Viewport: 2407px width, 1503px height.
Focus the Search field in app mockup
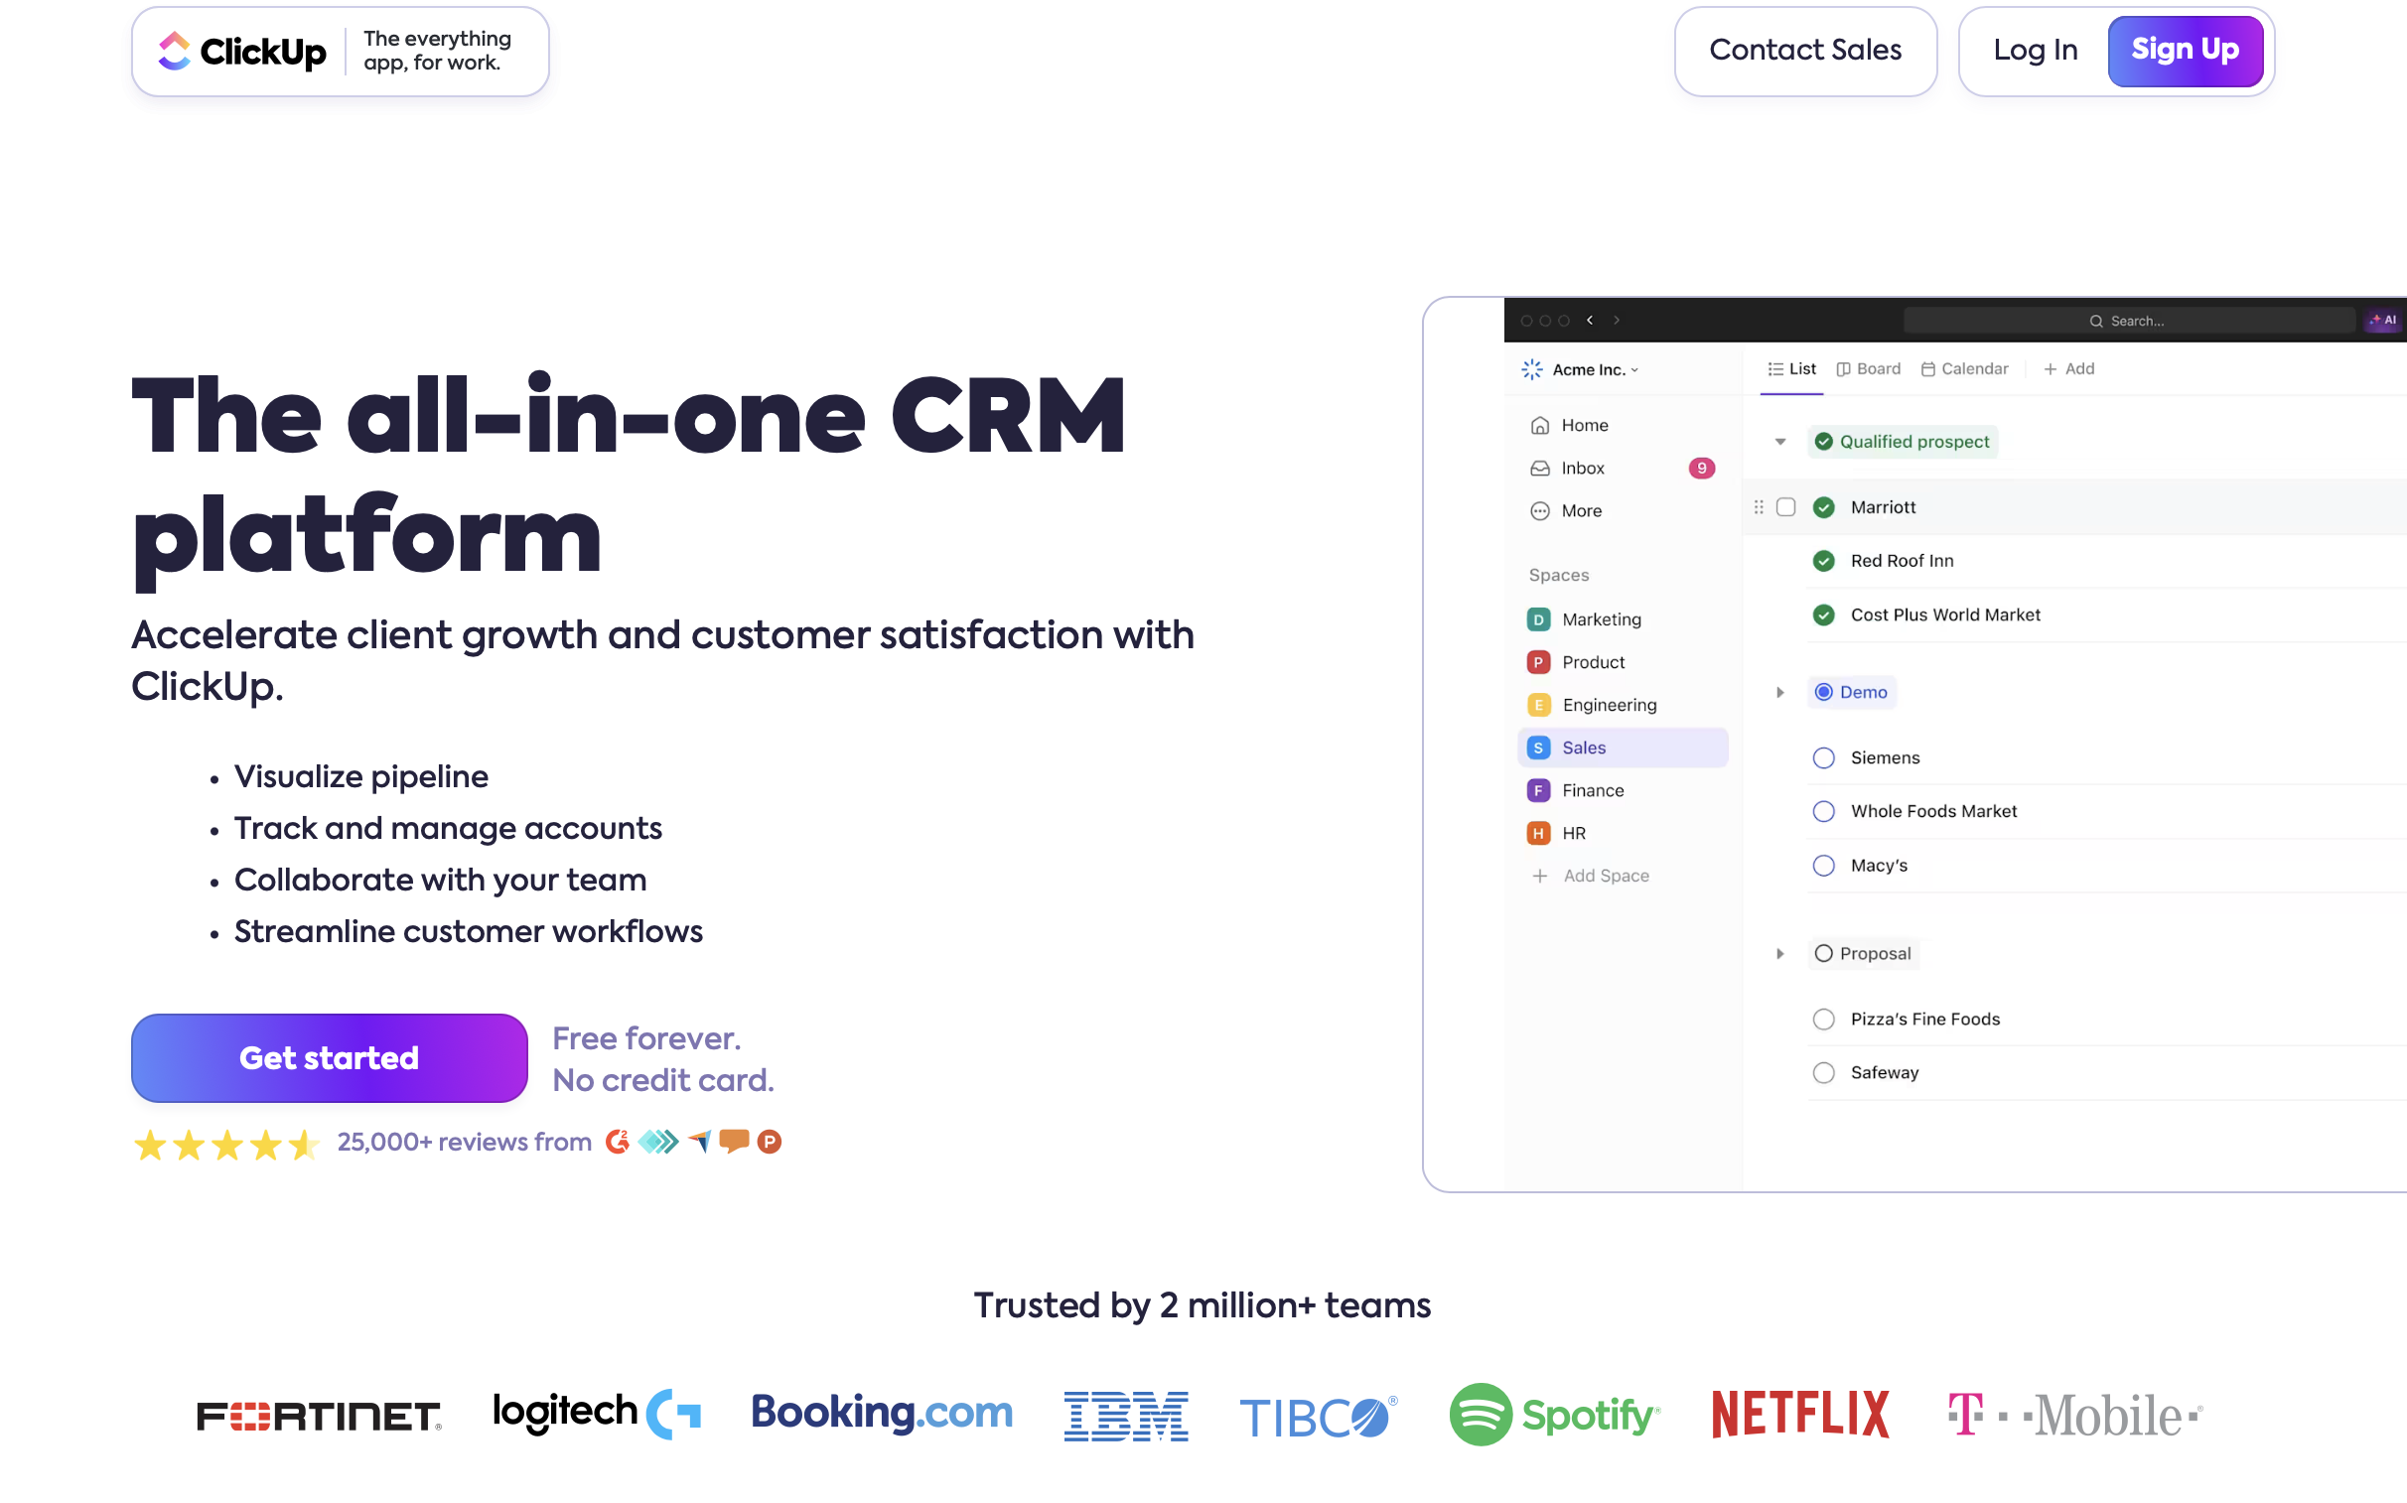pos(2129,320)
